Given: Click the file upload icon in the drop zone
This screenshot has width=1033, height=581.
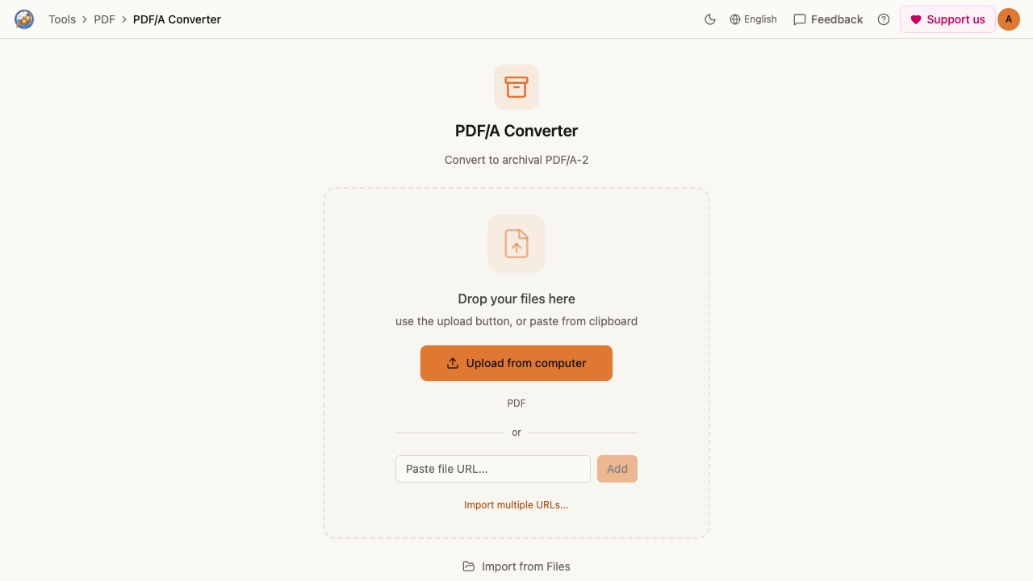Looking at the screenshot, I should click(x=516, y=244).
